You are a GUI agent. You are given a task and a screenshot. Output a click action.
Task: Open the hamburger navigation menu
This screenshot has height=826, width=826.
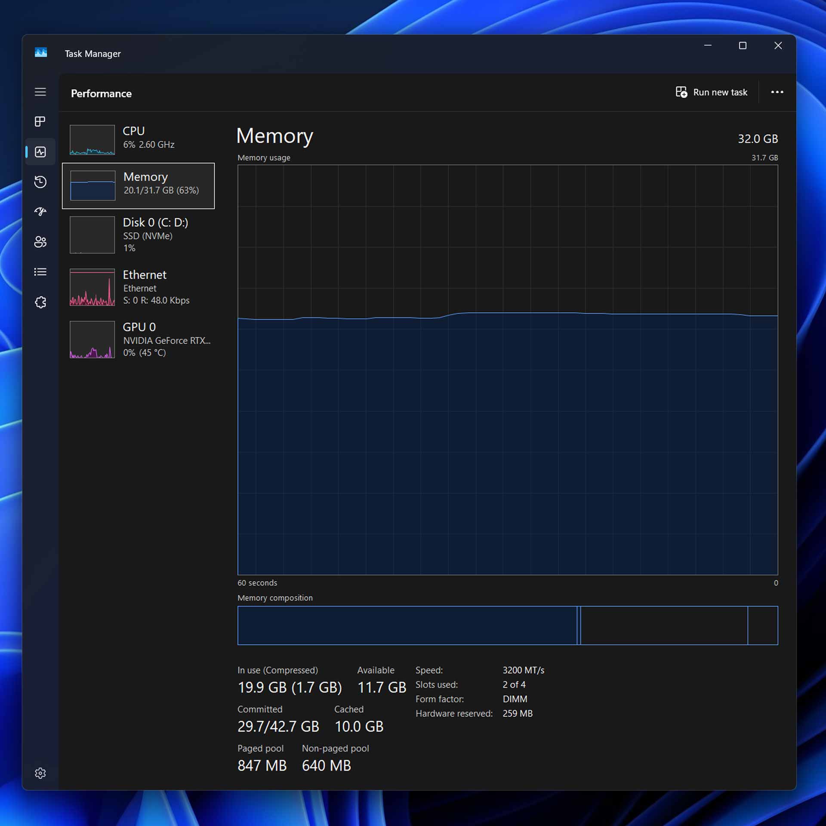pos(40,92)
